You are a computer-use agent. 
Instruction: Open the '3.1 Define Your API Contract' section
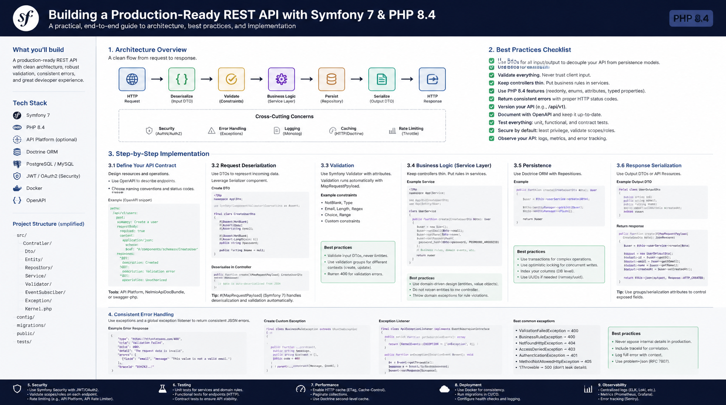142,165
